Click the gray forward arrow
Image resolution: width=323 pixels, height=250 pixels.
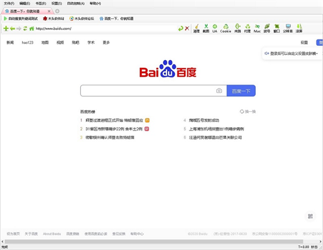[x=19, y=28]
